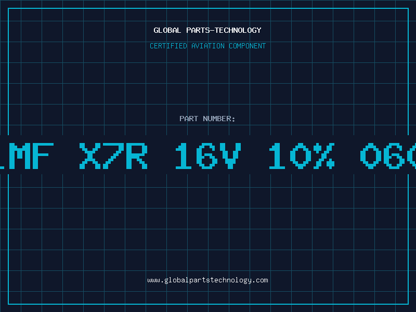The height and width of the screenshot is (312, 416).
Task: Click the GLOBAL PARTS-TECHNOLOGY title
Action: point(207,30)
